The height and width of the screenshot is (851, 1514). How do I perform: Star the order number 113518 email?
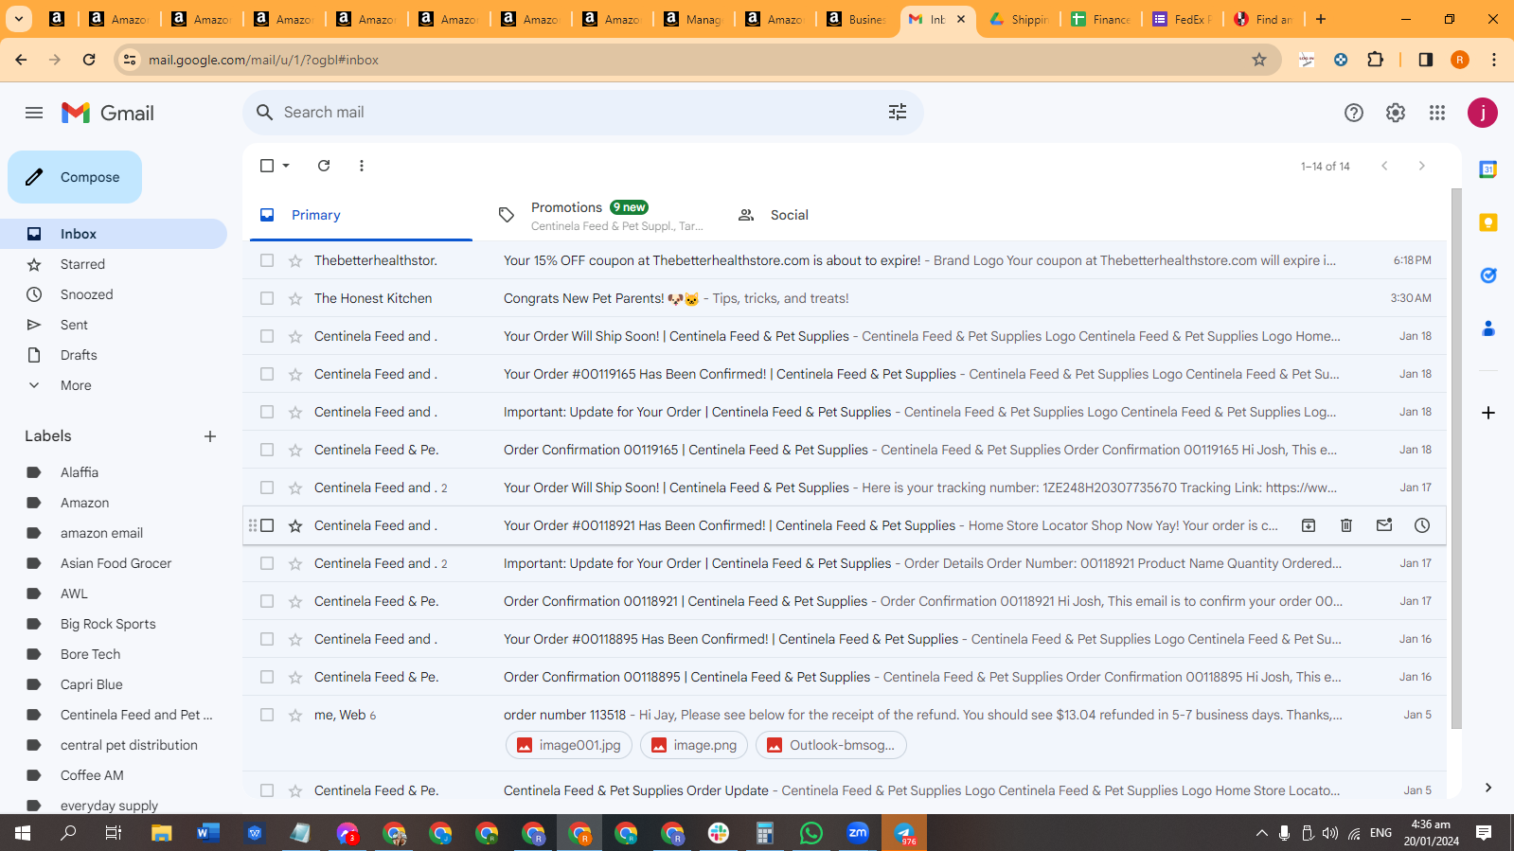coord(295,715)
